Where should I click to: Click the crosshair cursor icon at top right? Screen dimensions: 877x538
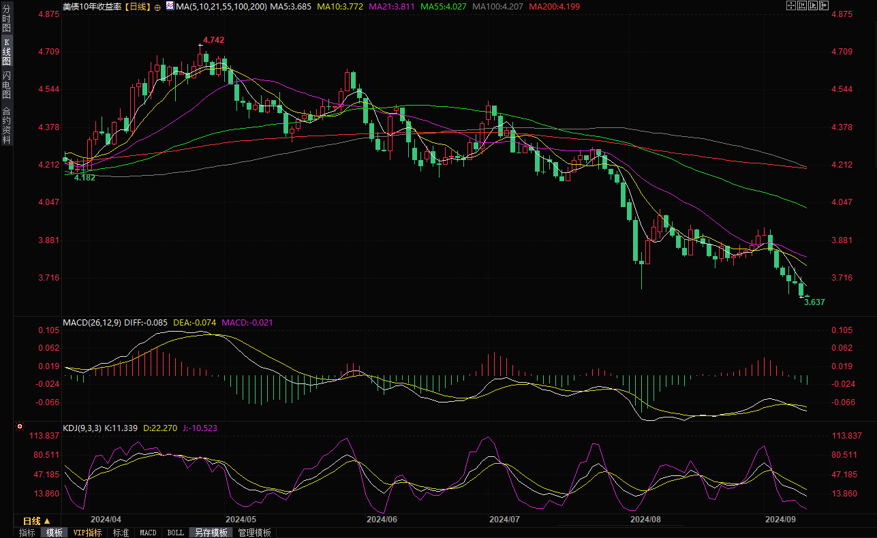point(791,5)
